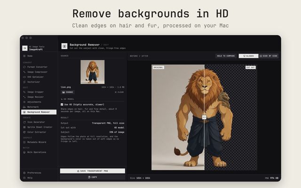Clear the loaded source image

[119, 92]
